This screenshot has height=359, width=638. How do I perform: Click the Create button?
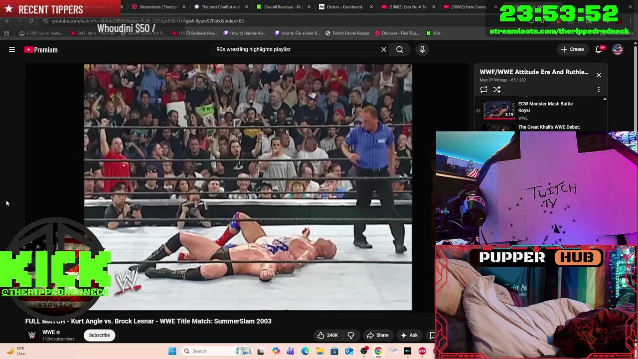(572, 49)
